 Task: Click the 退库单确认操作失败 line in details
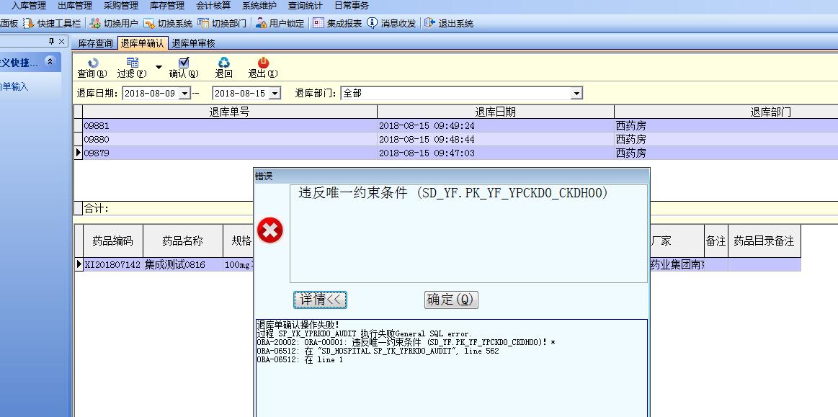point(298,325)
